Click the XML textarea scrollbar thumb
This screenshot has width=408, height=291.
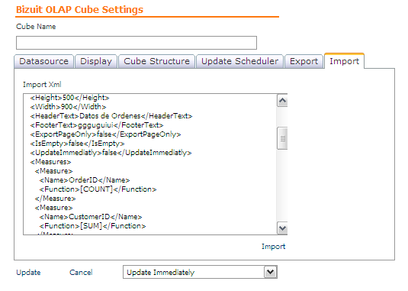pyautogui.click(x=282, y=138)
